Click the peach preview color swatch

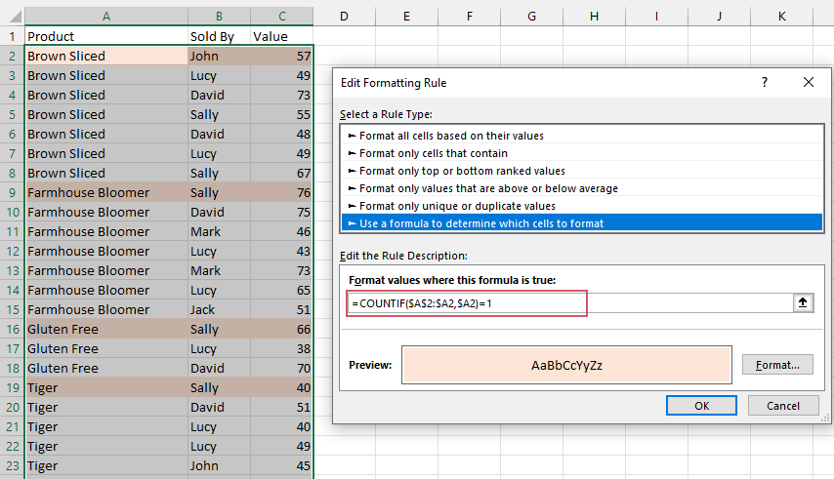(566, 365)
